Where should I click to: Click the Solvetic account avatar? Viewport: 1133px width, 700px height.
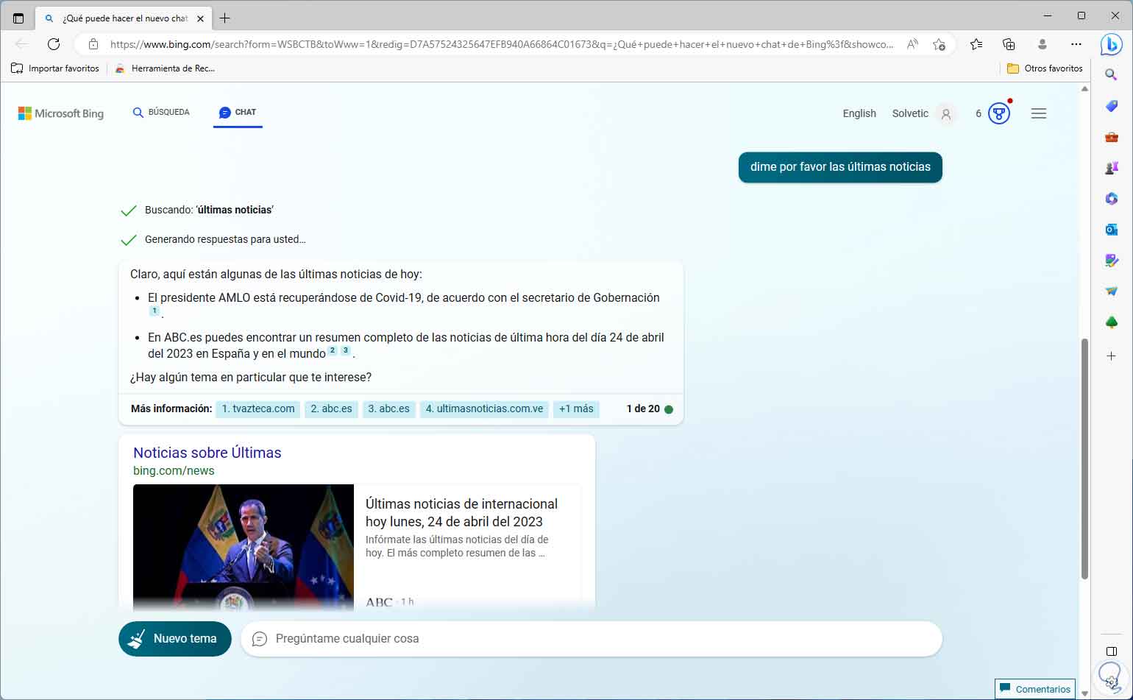point(946,114)
